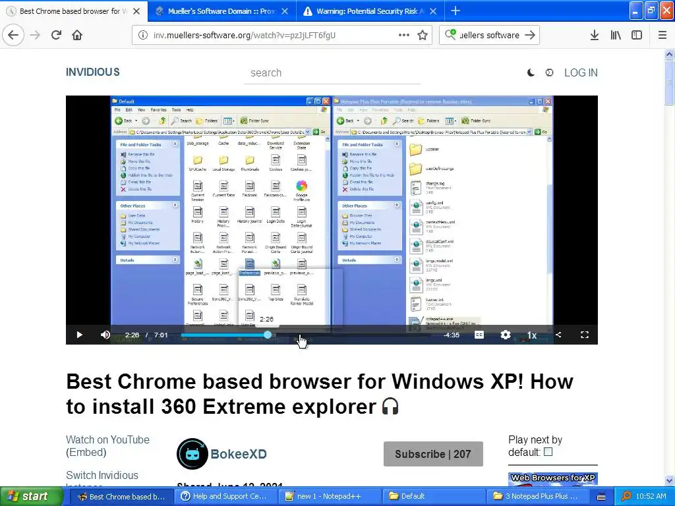The width and height of the screenshot is (675, 506).
Task: Click the magnifier tray icon
Action: coord(626,497)
